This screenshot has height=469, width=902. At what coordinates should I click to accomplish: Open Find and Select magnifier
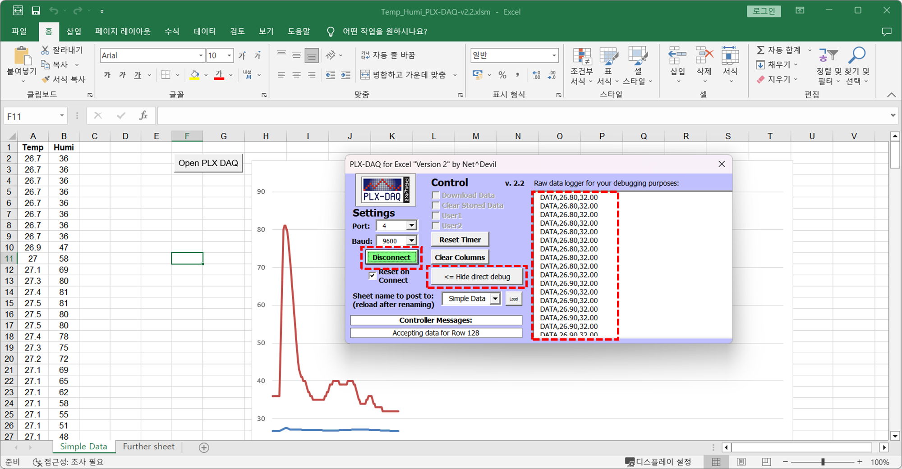point(857,66)
